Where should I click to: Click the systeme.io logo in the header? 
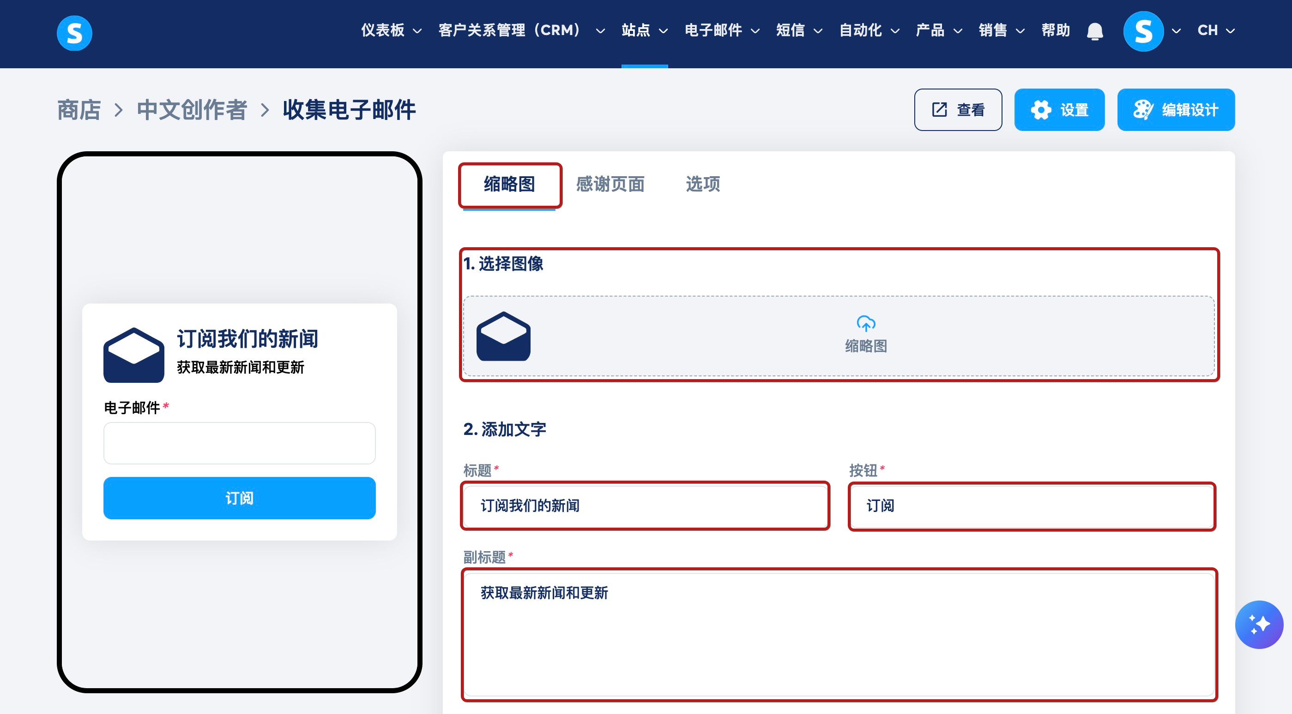74,33
